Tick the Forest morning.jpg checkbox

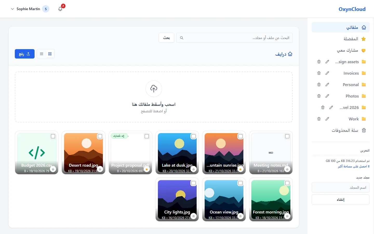[287, 183]
